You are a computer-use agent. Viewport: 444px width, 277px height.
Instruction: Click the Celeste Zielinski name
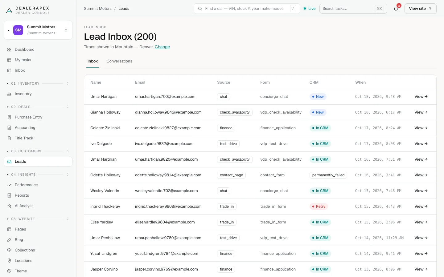click(105, 128)
